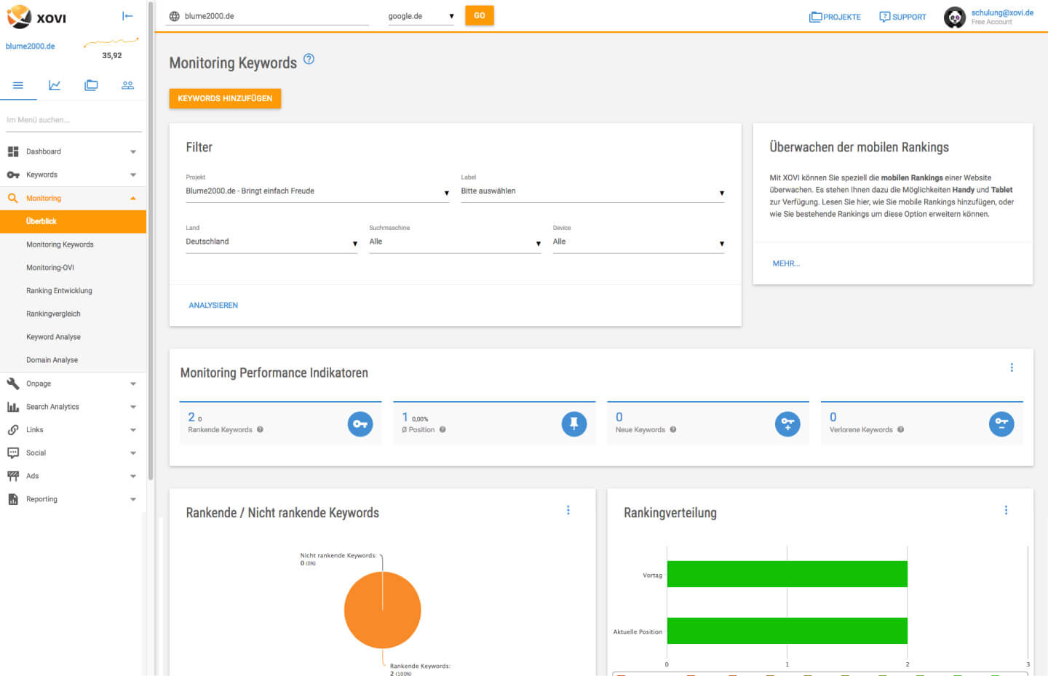
Task: Select the Überblick menu item
Action: point(73,221)
